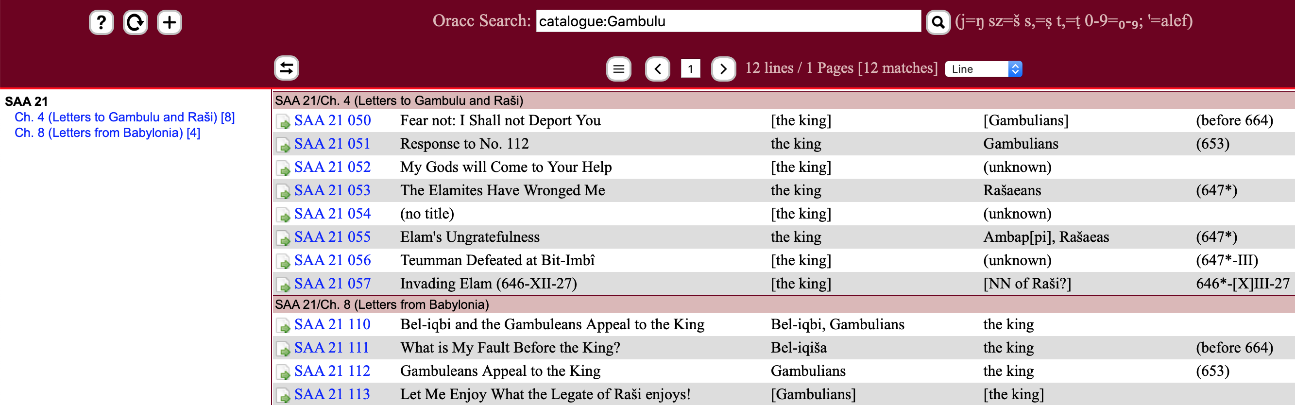Image resolution: width=1295 pixels, height=405 pixels.
Task: Click title 'Fear not: I Shall not Deport You'
Action: pos(500,120)
